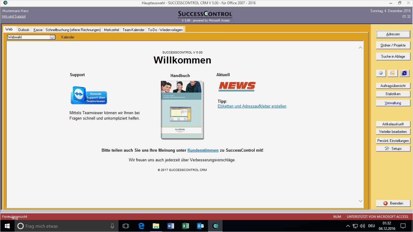Open the Kundenstimmen link

click(203, 150)
